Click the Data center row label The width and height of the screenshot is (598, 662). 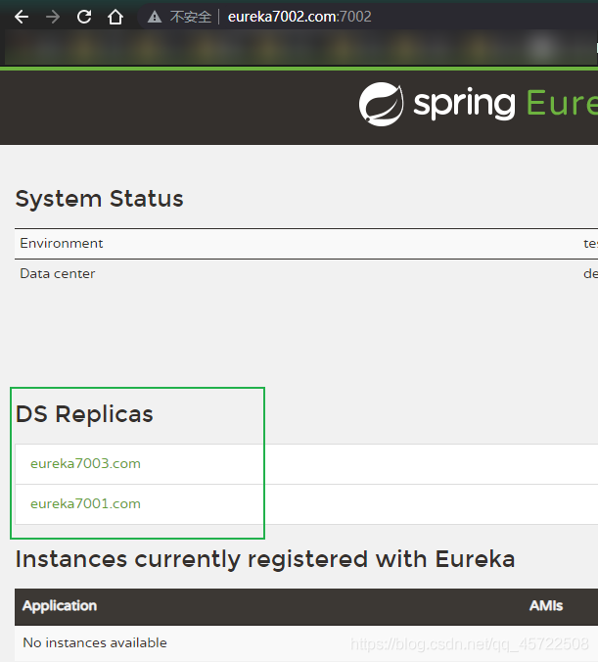pyautogui.click(x=58, y=273)
